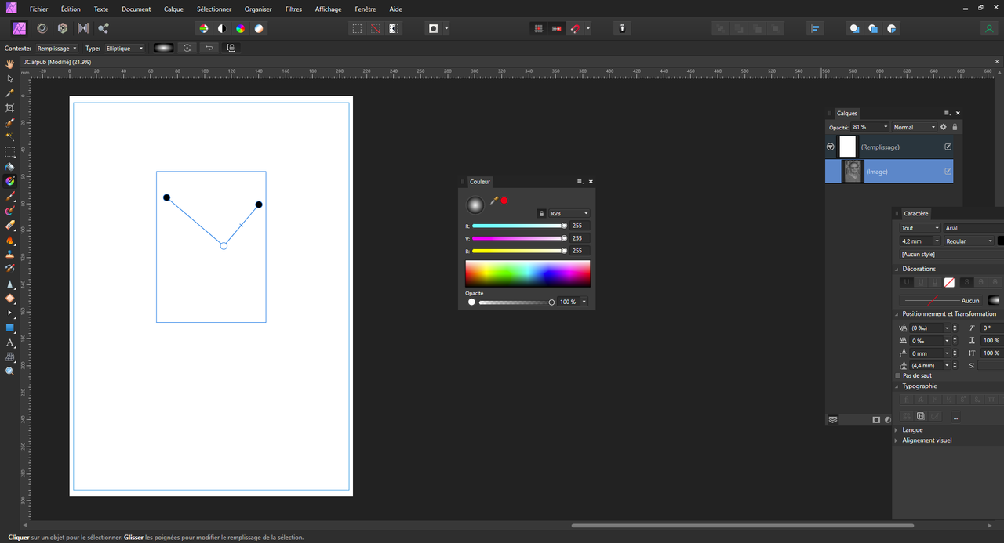Select the Image layer thumbnail
Image resolution: width=1004 pixels, height=543 pixels.
pos(853,171)
